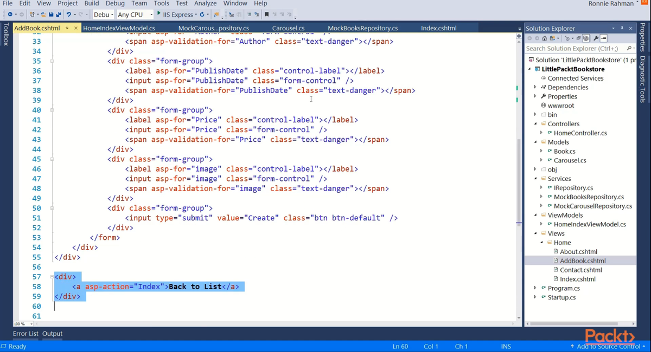Switch to the HomeIndexViewModel.cs tab
Screen dimensions: 651x352
[x=119, y=28]
